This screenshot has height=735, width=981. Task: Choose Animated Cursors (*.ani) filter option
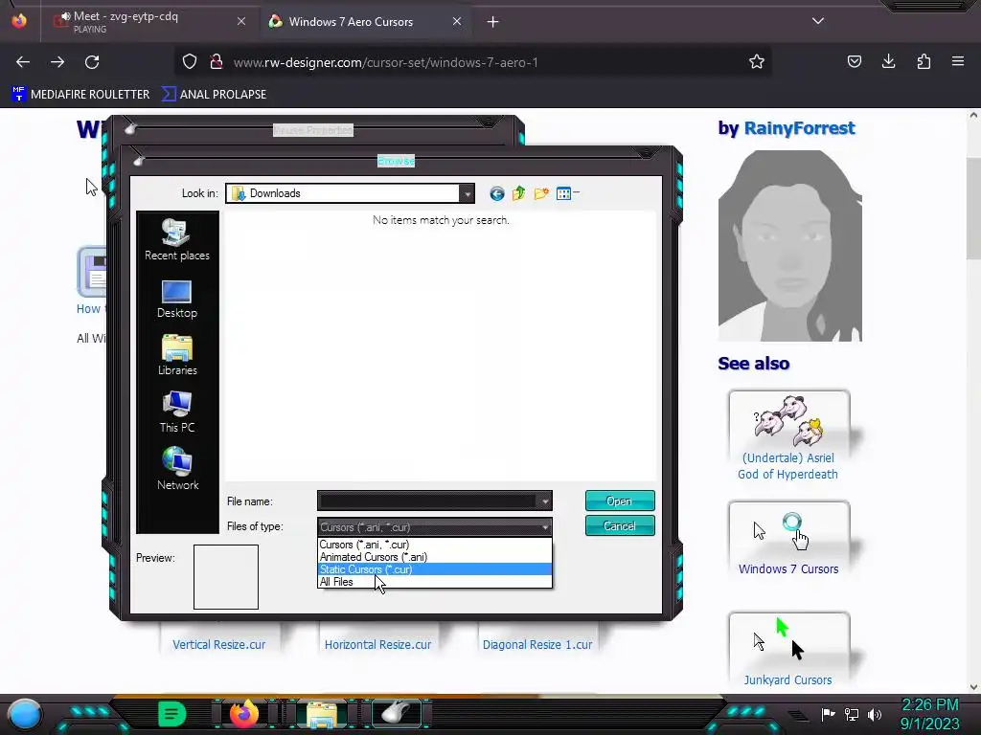click(435, 557)
